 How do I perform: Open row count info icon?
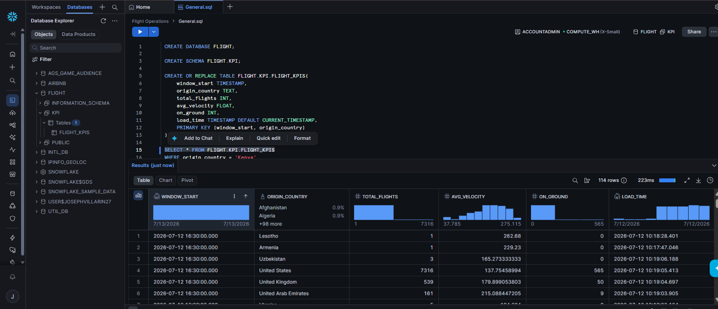click(624, 180)
